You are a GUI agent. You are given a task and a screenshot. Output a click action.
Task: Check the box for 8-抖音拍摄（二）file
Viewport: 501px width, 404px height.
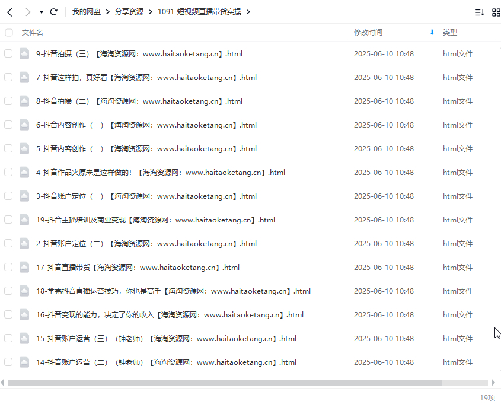coord(8,101)
